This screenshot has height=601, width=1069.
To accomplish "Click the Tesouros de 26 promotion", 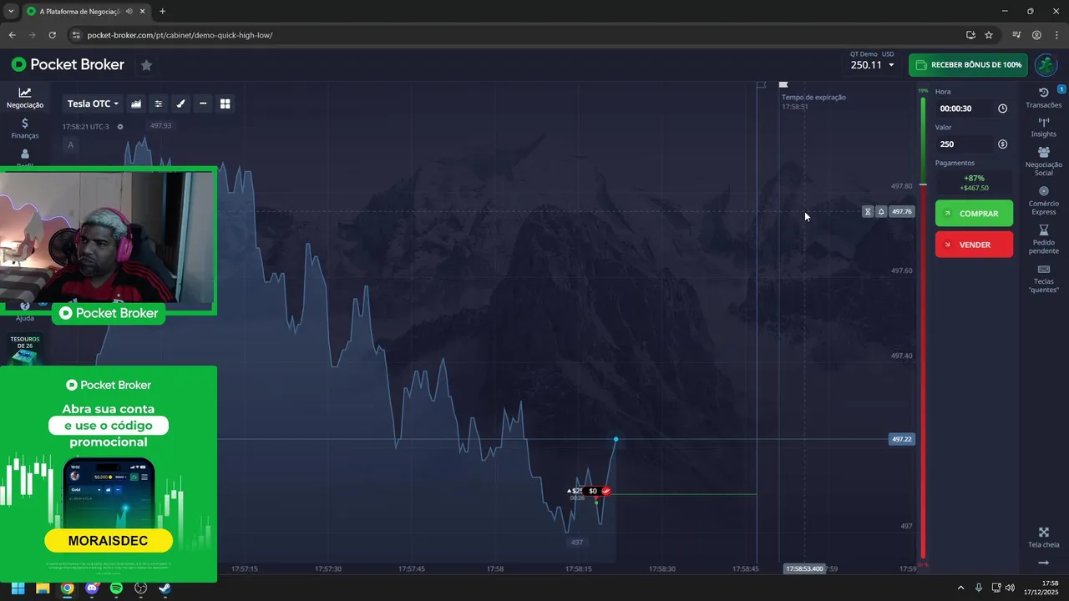I will [25, 349].
